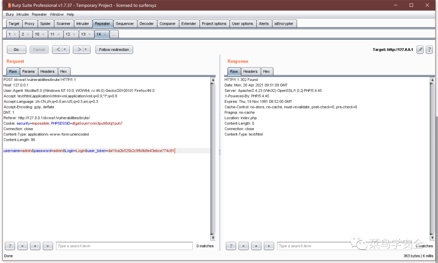The height and width of the screenshot is (263, 438).
Task: Close Repeater tab 13 with its x
Action: tap(89, 34)
